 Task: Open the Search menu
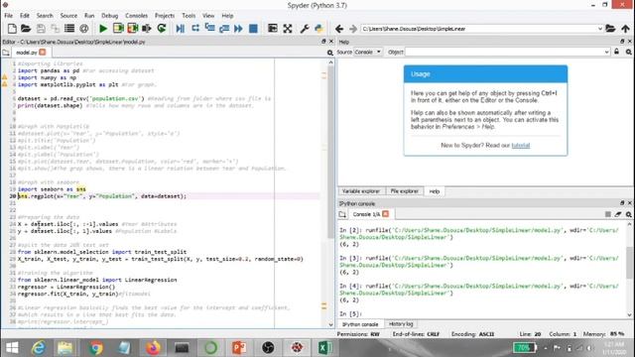coord(45,16)
